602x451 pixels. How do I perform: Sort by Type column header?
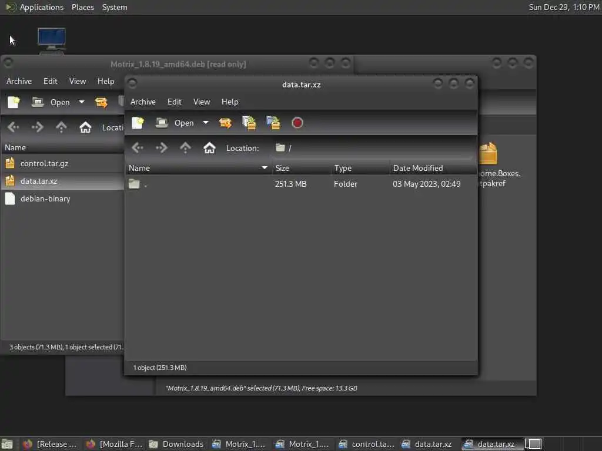click(360, 168)
